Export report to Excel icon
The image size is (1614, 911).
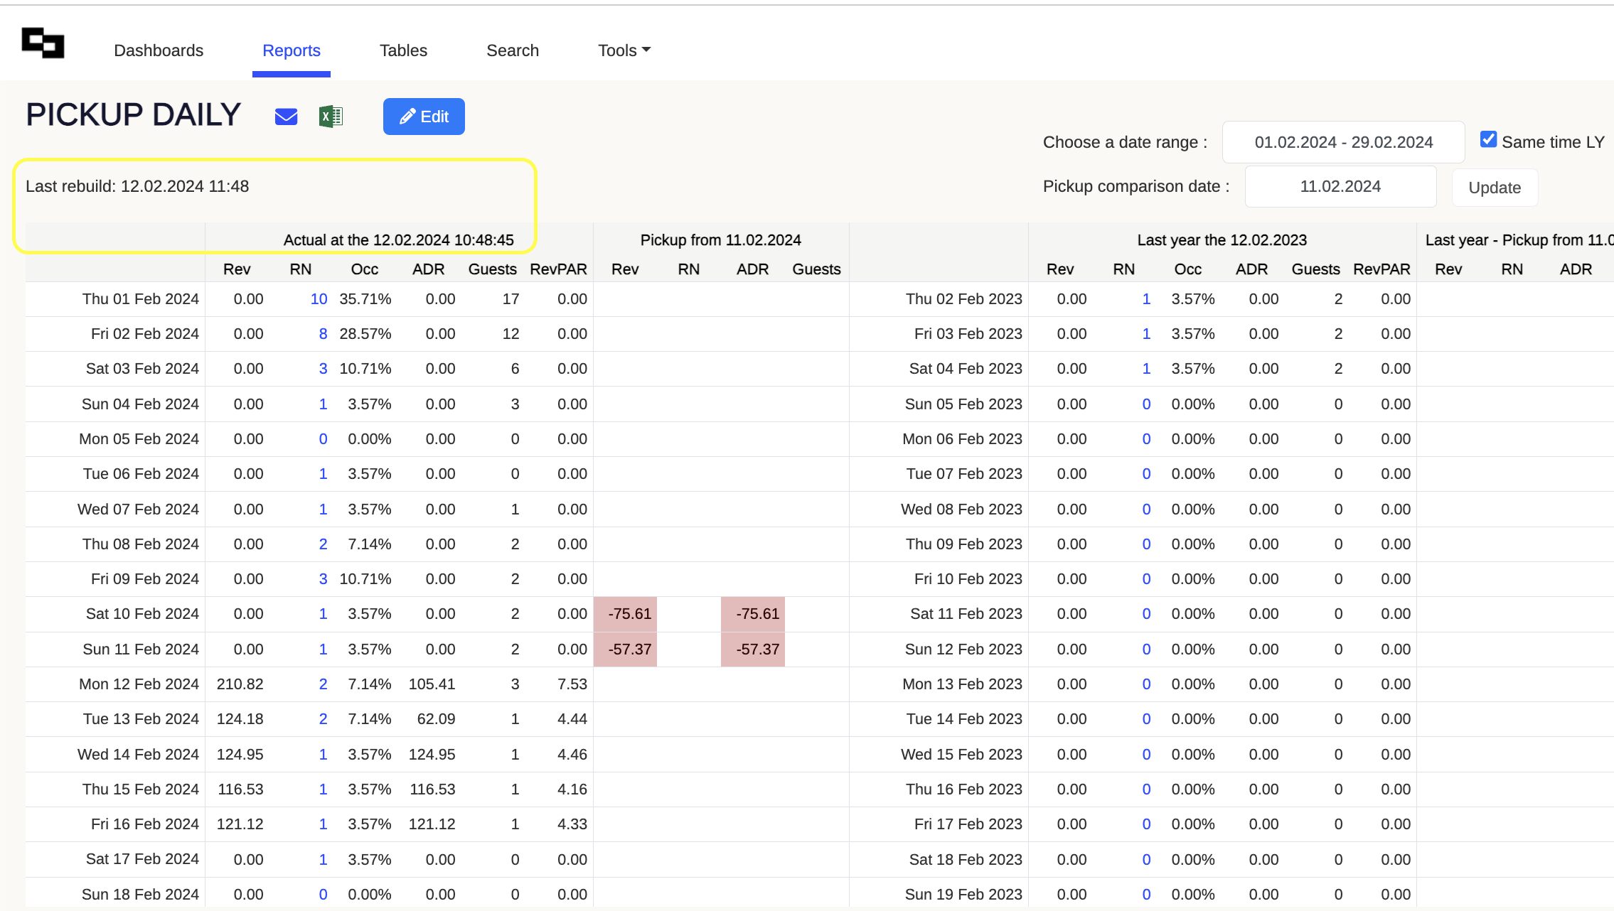[x=331, y=117]
